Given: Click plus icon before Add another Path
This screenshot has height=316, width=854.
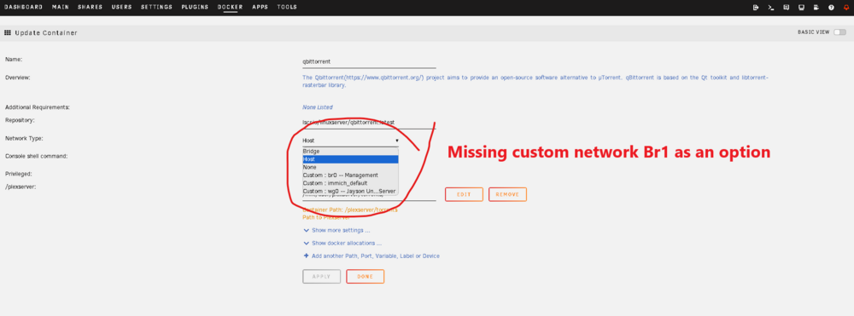Looking at the screenshot, I should (x=306, y=256).
